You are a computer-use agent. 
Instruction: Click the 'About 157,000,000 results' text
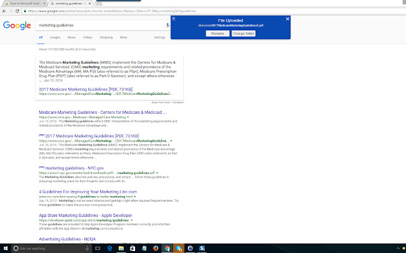[67, 49]
